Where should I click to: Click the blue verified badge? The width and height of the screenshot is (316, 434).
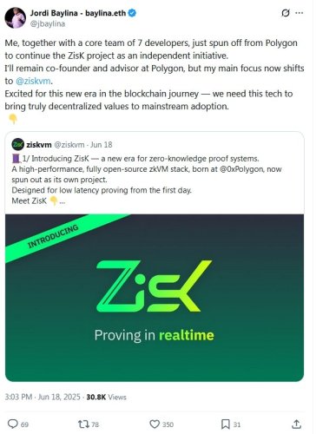click(132, 13)
